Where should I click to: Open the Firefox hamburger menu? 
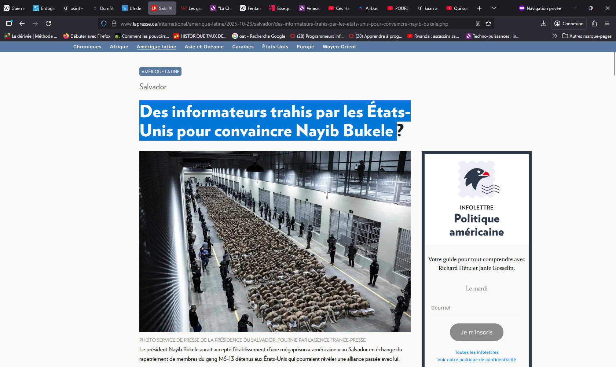point(607,23)
